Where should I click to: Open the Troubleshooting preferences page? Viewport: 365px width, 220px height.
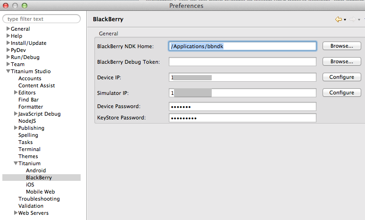[39, 199]
